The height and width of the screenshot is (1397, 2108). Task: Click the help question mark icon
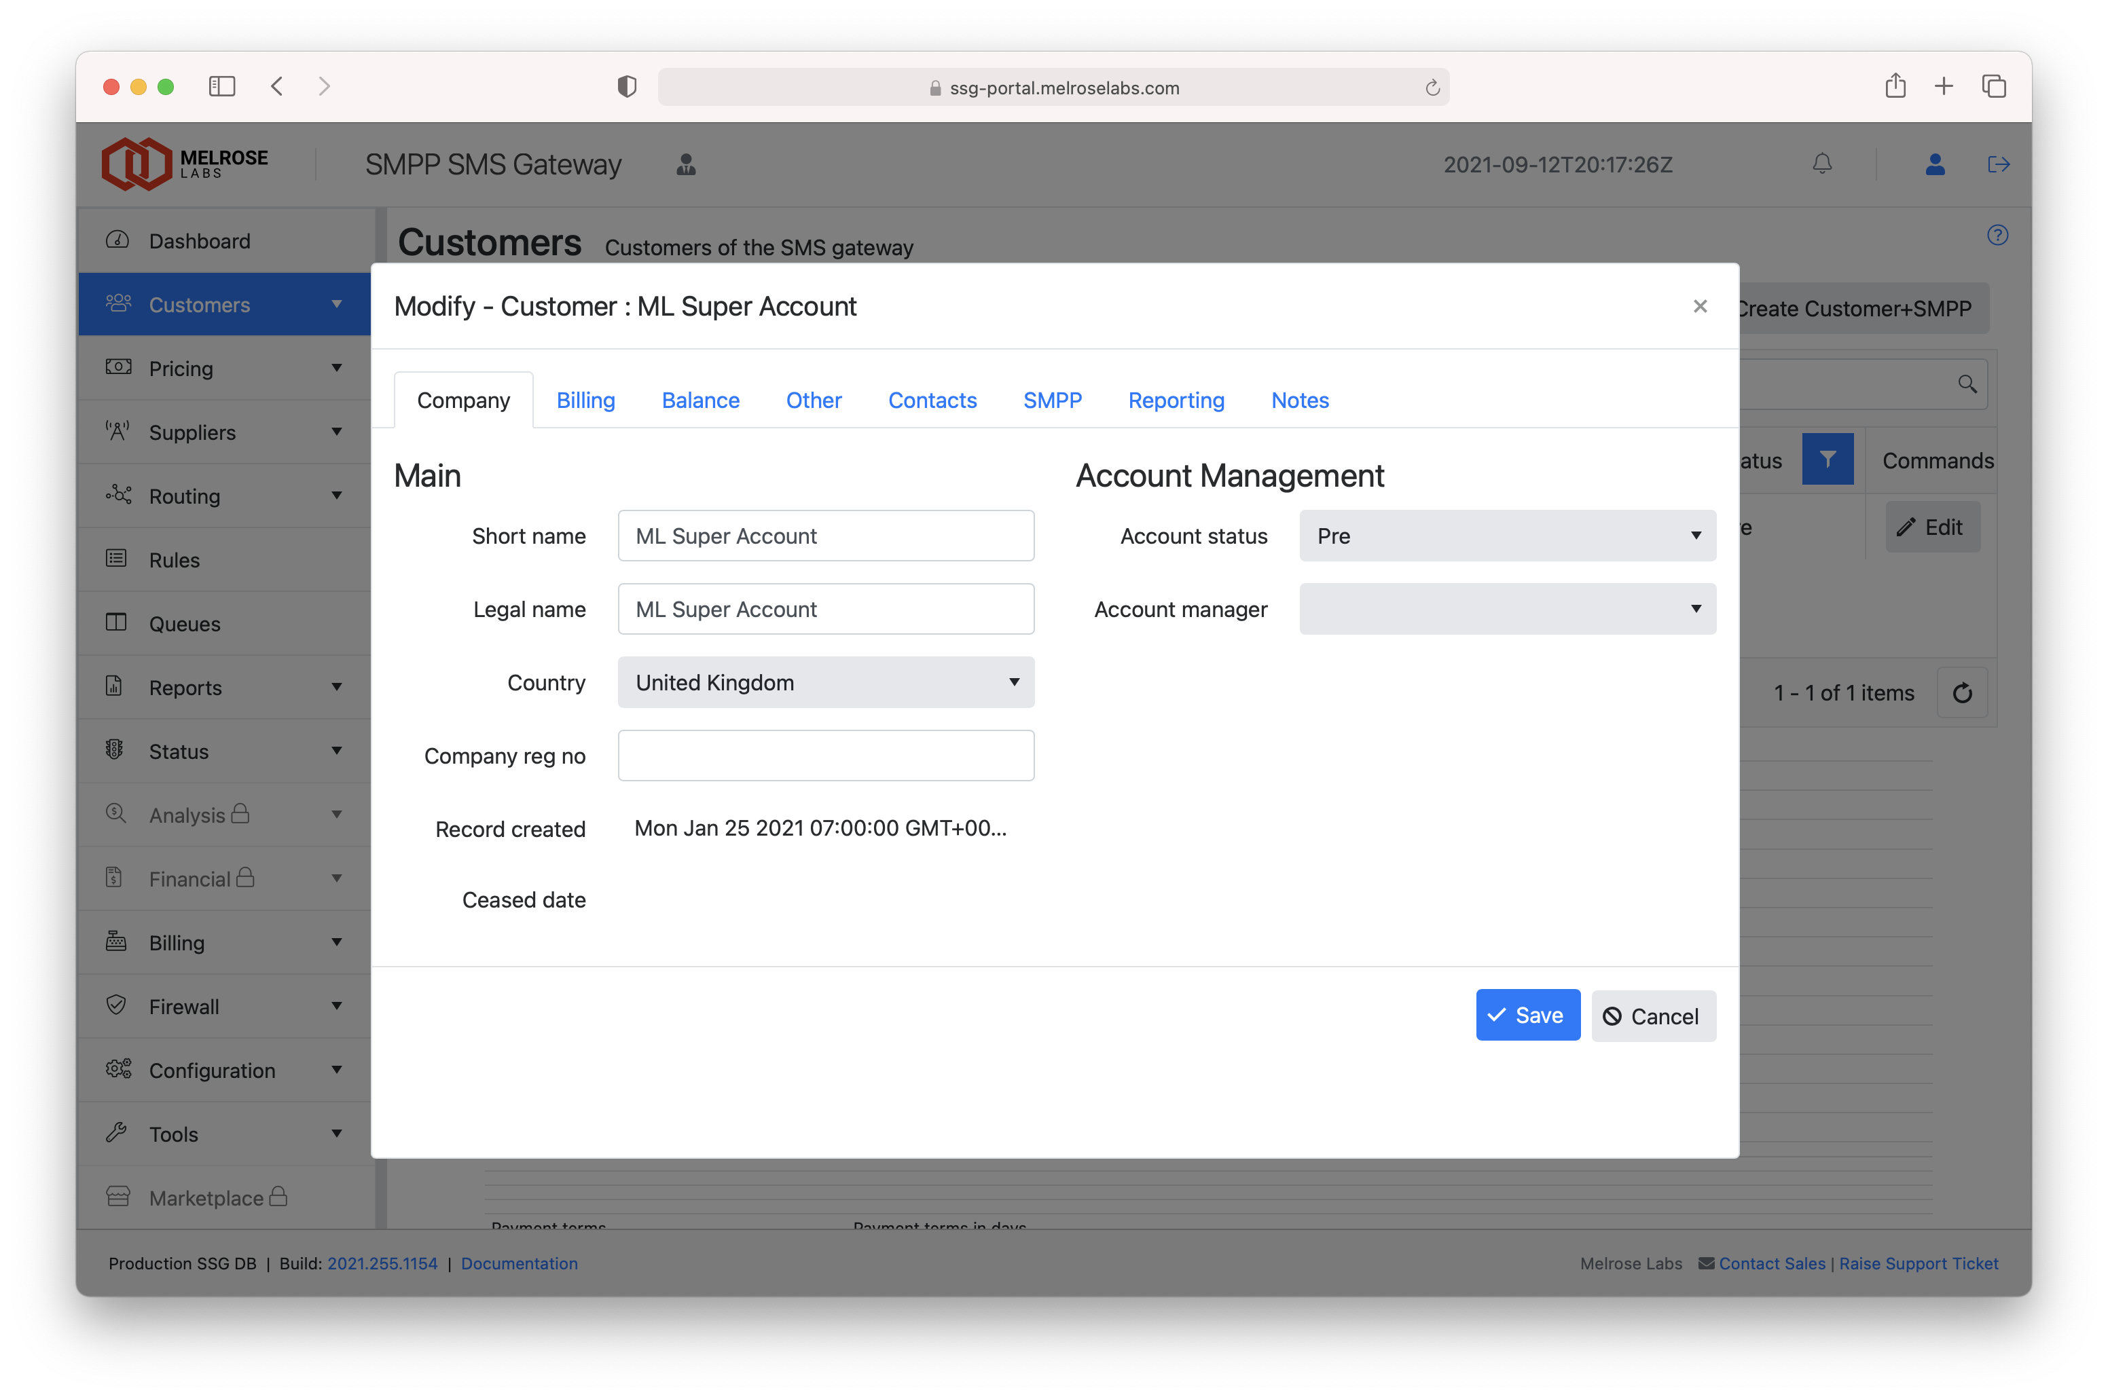(x=1997, y=235)
